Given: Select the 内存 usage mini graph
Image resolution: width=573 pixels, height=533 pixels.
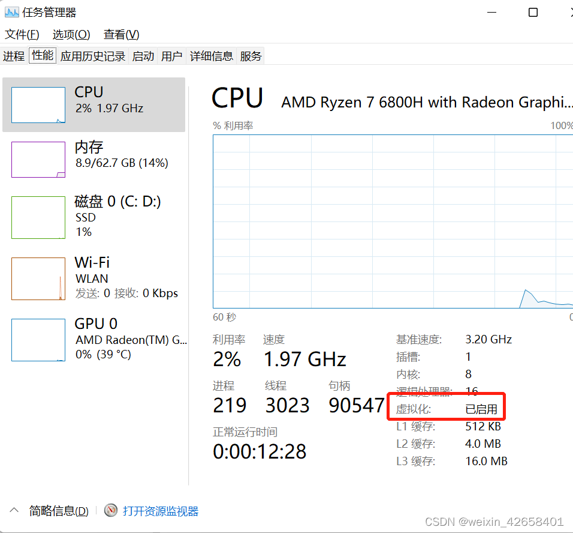Looking at the screenshot, I should click(38, 160).
